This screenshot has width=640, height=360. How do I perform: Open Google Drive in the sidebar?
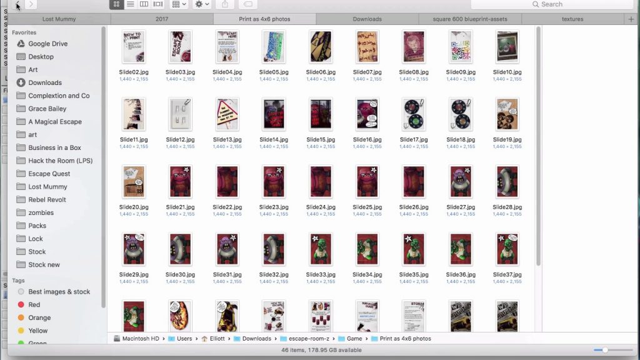[47, 44]
